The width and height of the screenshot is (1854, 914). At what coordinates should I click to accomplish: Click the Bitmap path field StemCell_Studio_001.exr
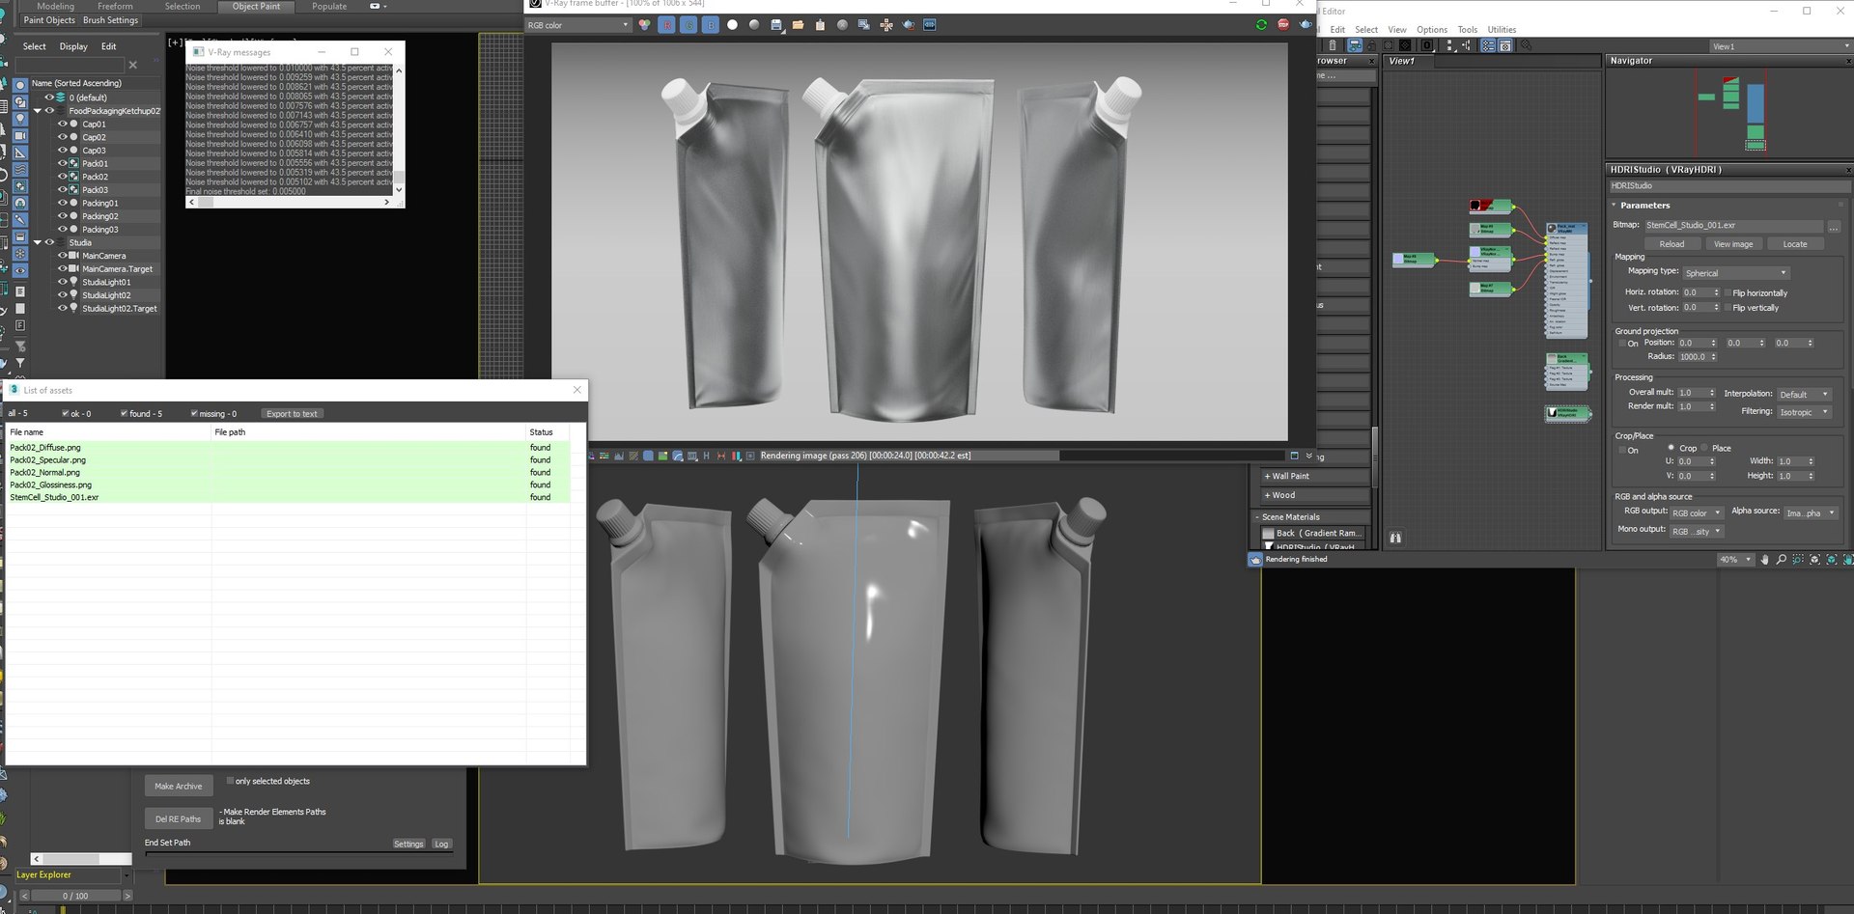pos(1733,225)
